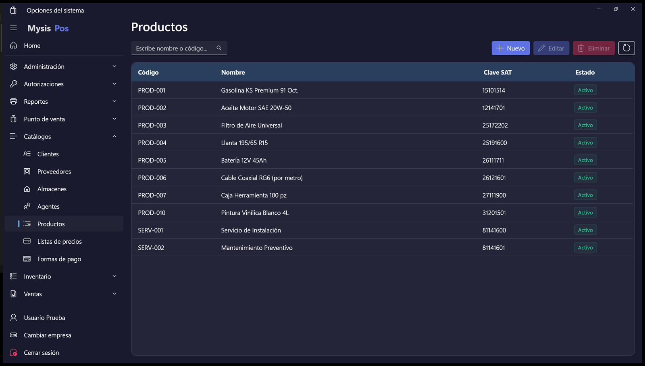Expand the Reportes section chevron
Screen dimensions: 645x366
[114, 101]
